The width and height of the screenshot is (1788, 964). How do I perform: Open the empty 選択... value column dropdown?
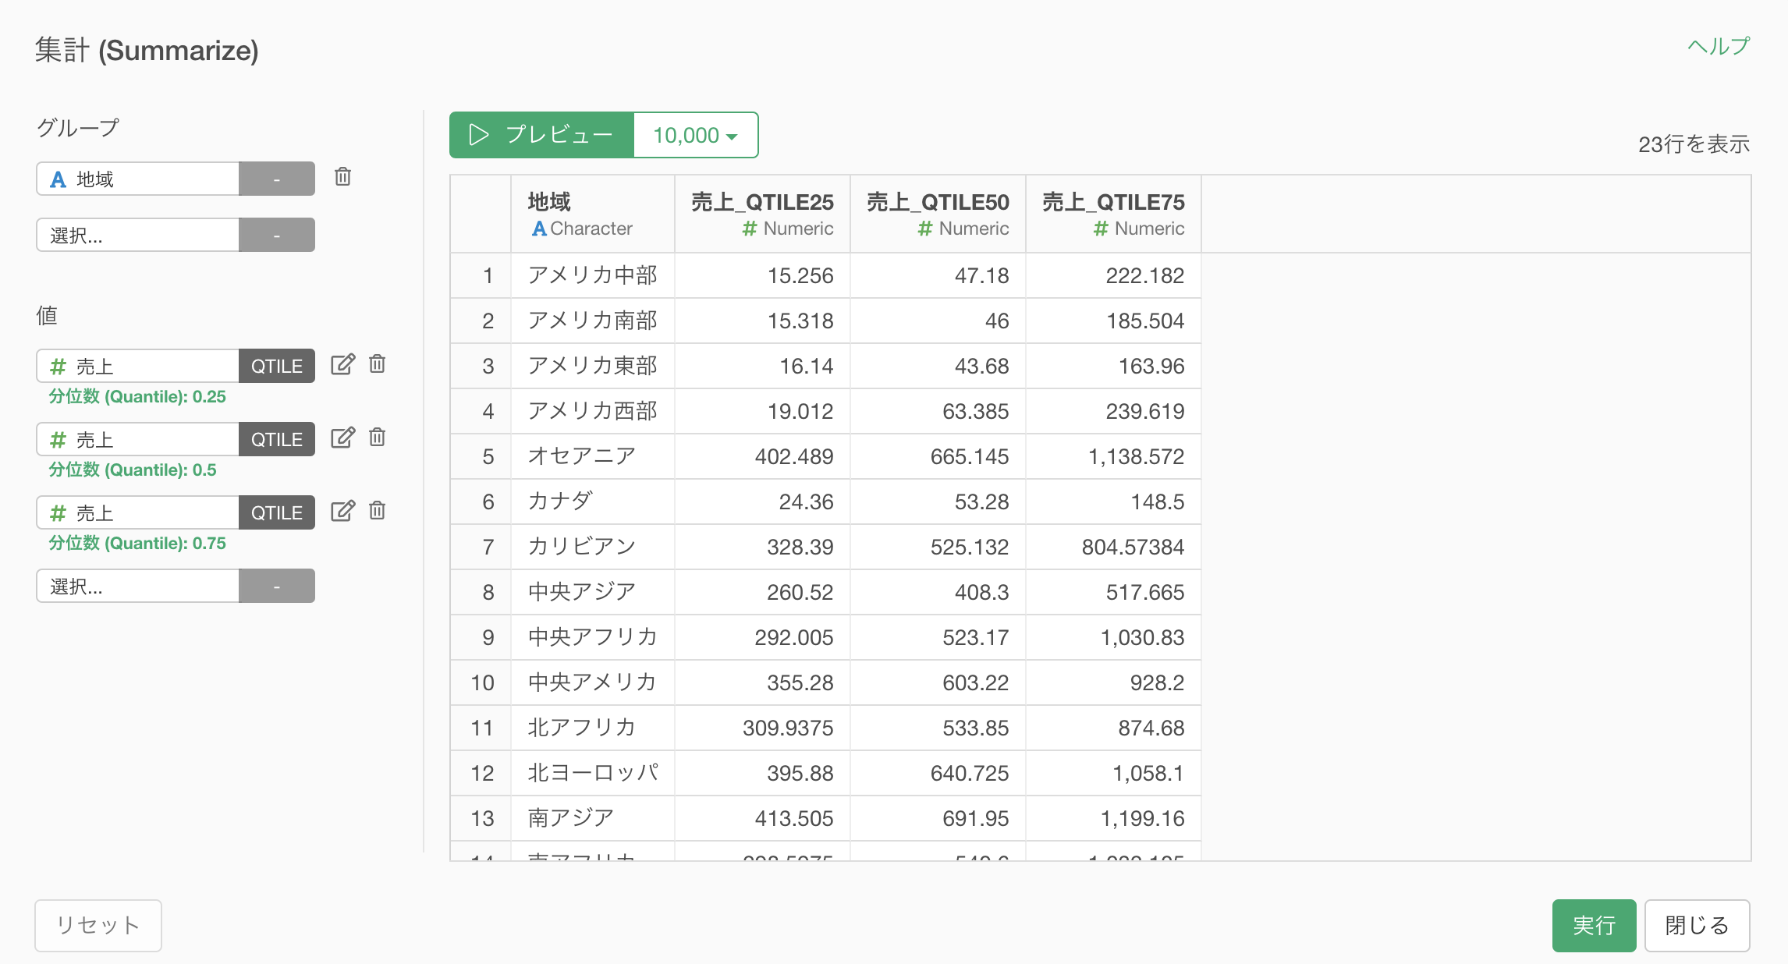point(138,586)
